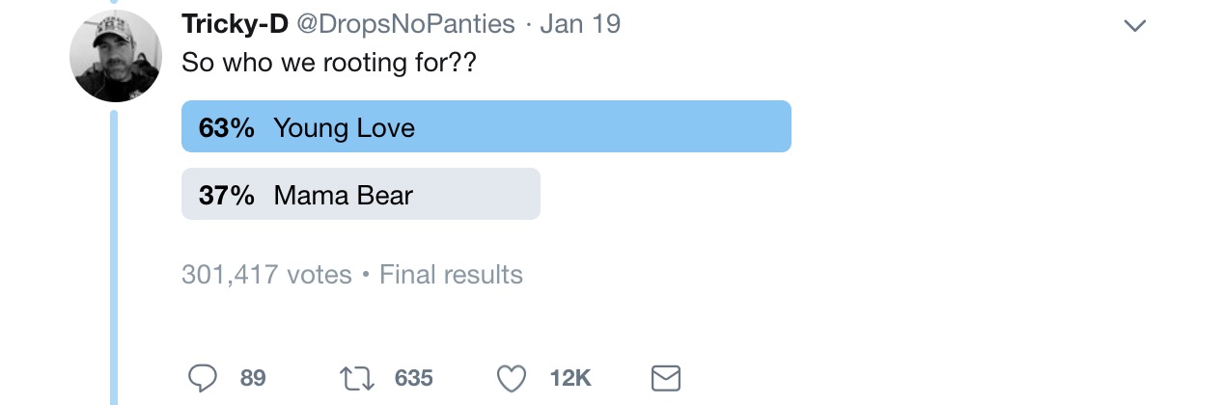Select the Mama Bear poll bar
This screenshot has height=405, width=1222.
(360, 194)
